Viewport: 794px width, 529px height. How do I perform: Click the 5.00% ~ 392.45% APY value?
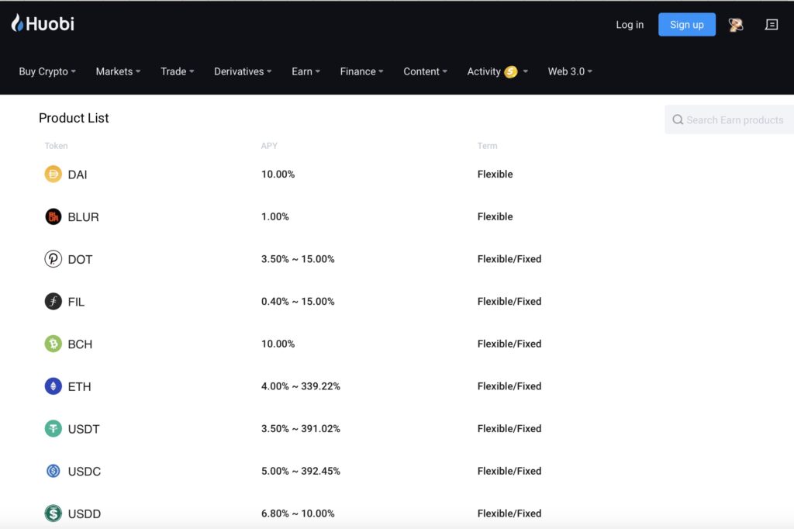tap(301, 471)
